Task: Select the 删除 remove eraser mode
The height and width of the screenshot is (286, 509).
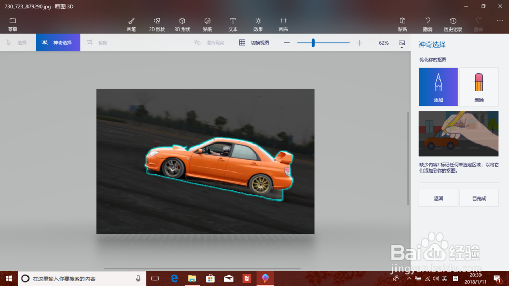Action: point(479,87)
